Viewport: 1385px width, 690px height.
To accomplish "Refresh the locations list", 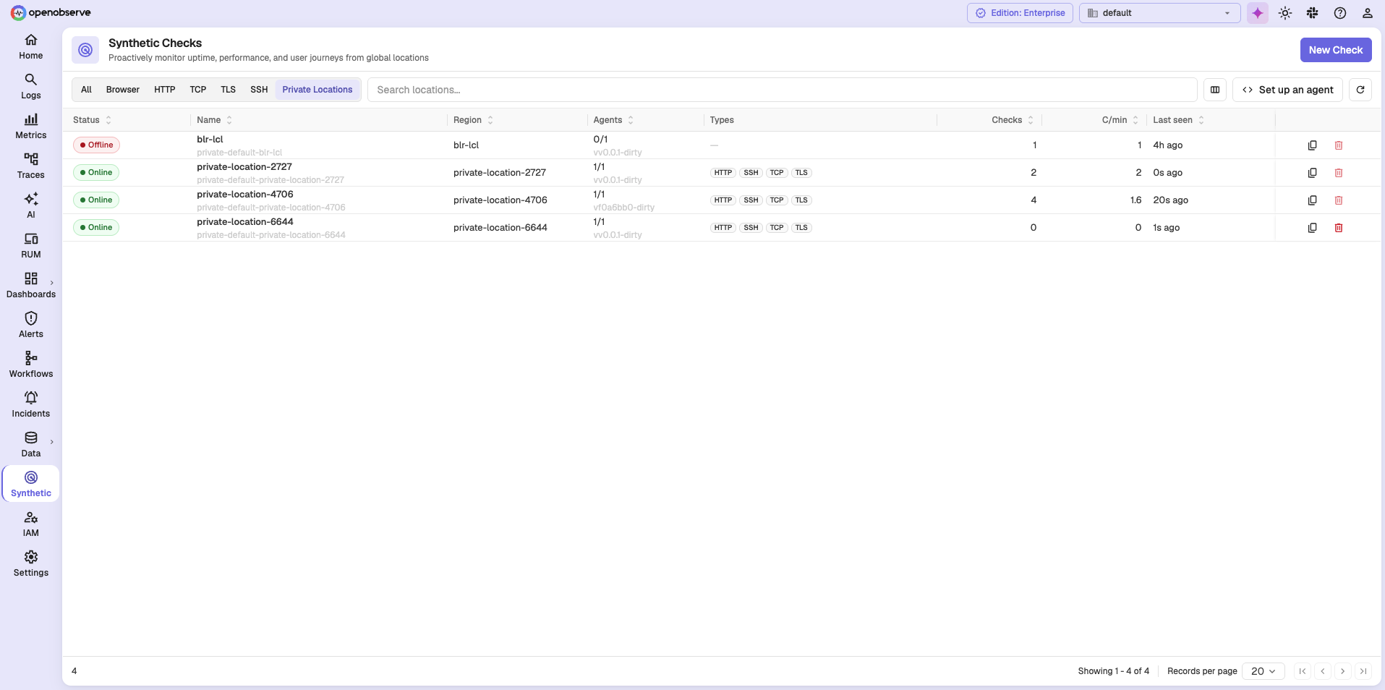I will [1360, 90].
